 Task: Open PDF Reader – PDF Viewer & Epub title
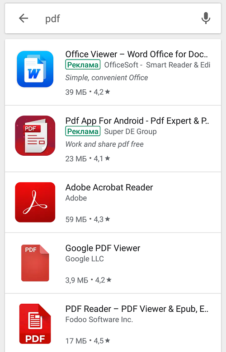click(137, 309)
